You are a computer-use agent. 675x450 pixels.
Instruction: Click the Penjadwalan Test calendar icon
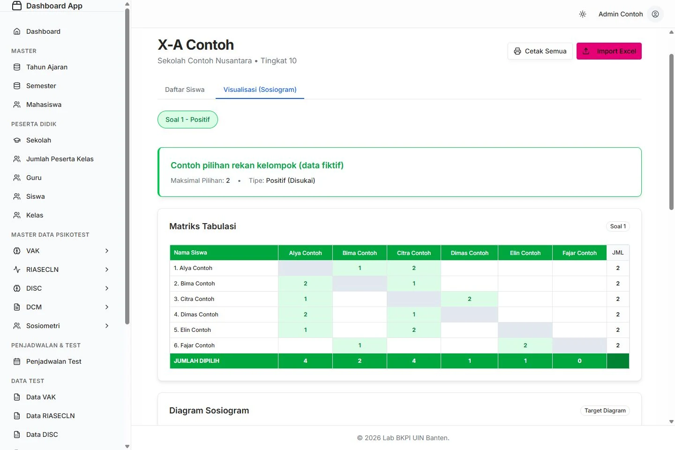point(17,361)
